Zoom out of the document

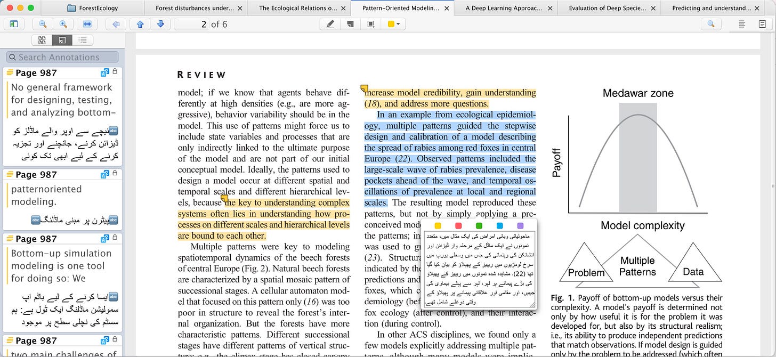pos(43,24)
